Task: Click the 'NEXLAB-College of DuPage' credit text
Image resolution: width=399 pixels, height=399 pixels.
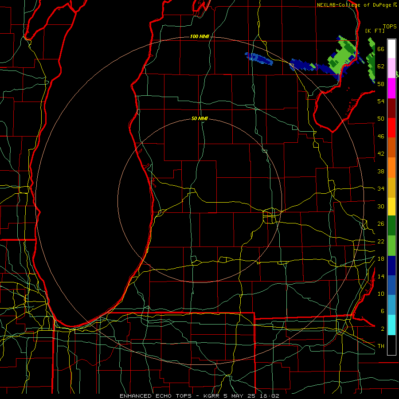Action: click(x=354, y=5)
